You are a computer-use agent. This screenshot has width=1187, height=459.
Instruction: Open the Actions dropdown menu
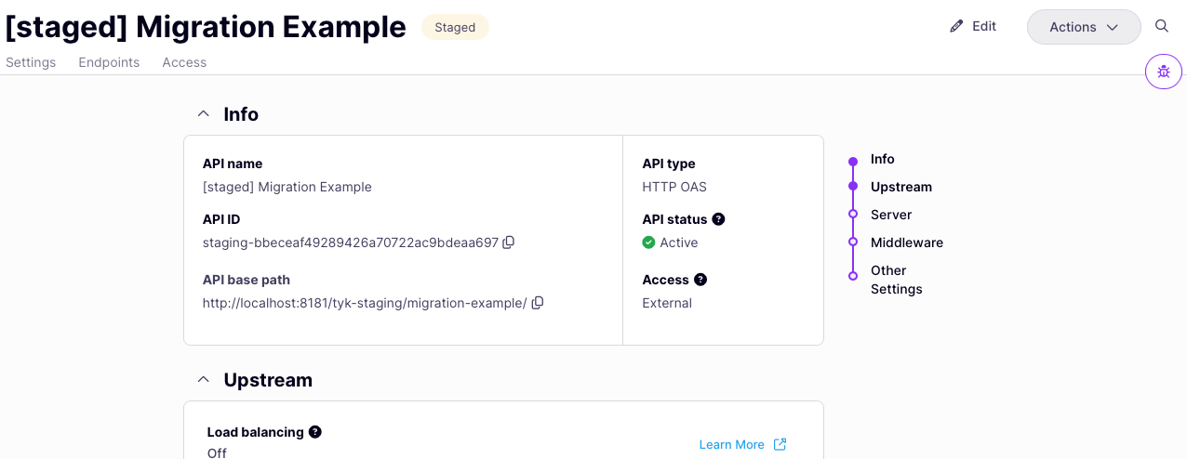(x=1083, y=27)
